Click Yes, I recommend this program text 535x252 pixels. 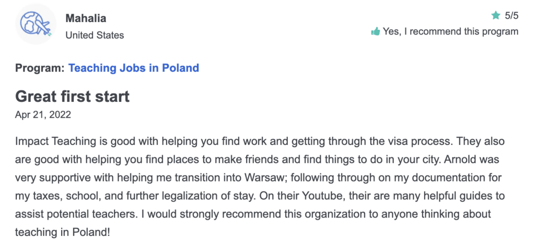[x=450, y=32]
